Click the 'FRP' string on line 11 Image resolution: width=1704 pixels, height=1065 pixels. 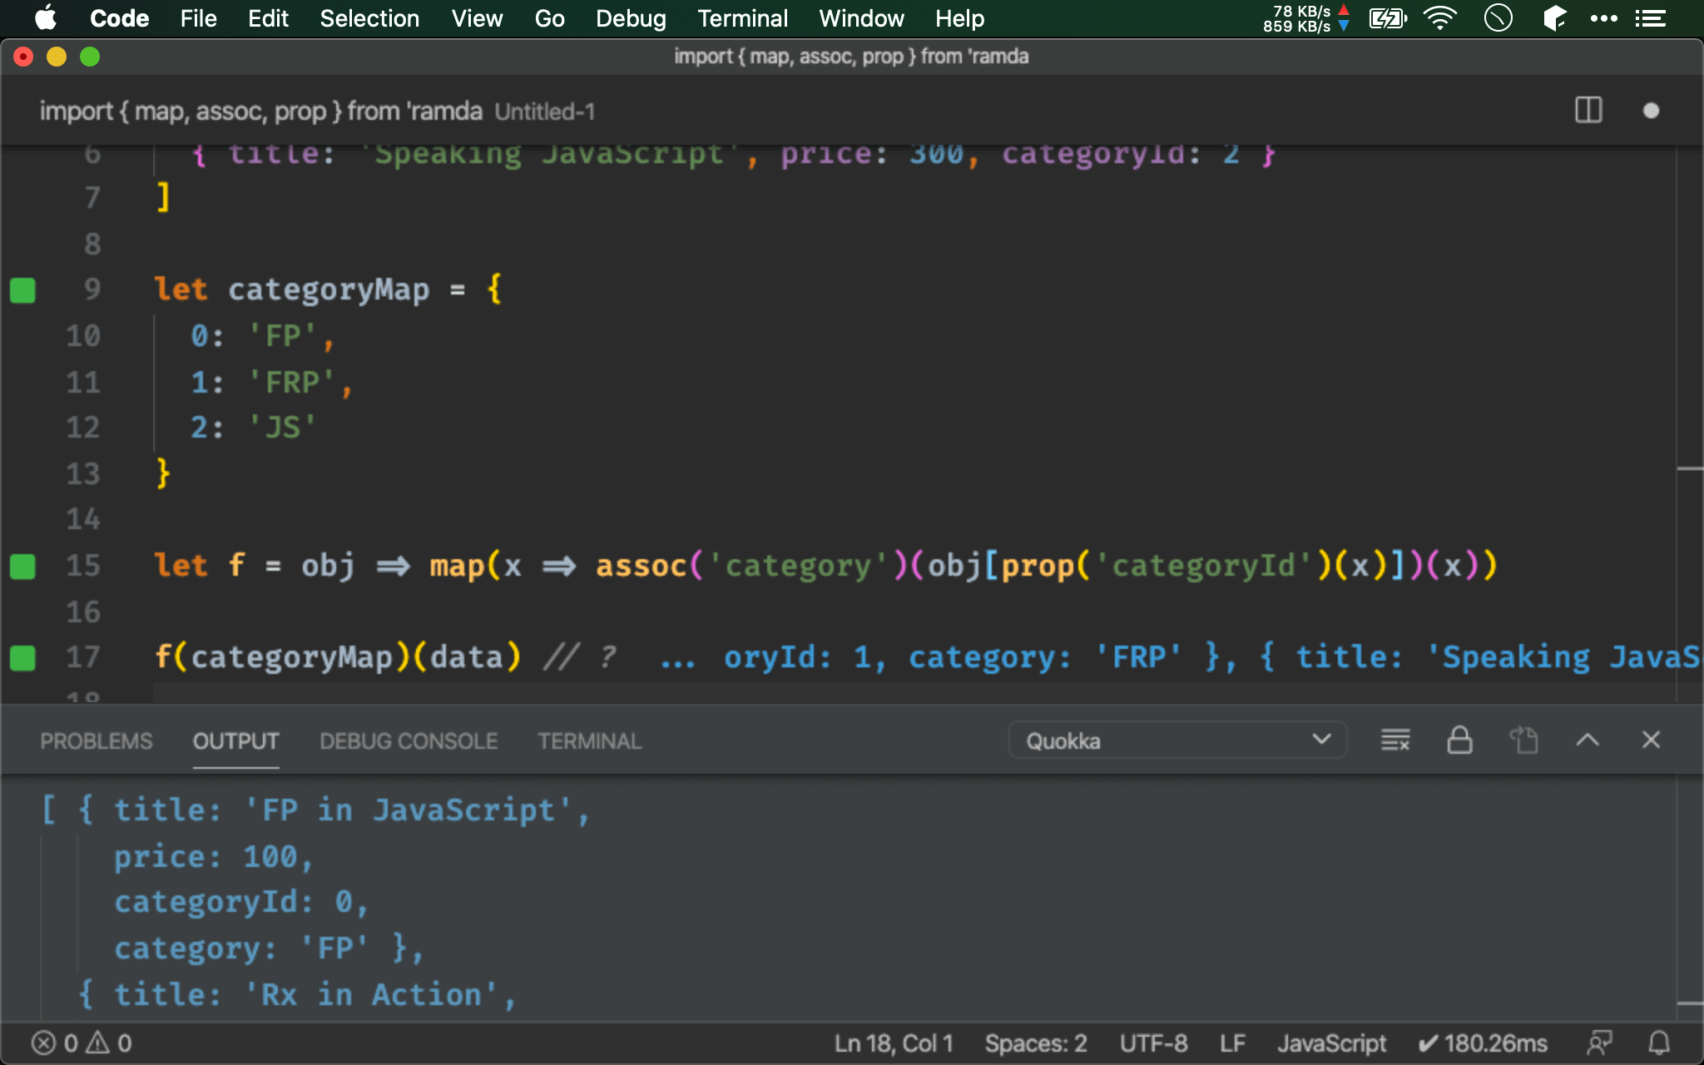point(292,383)
